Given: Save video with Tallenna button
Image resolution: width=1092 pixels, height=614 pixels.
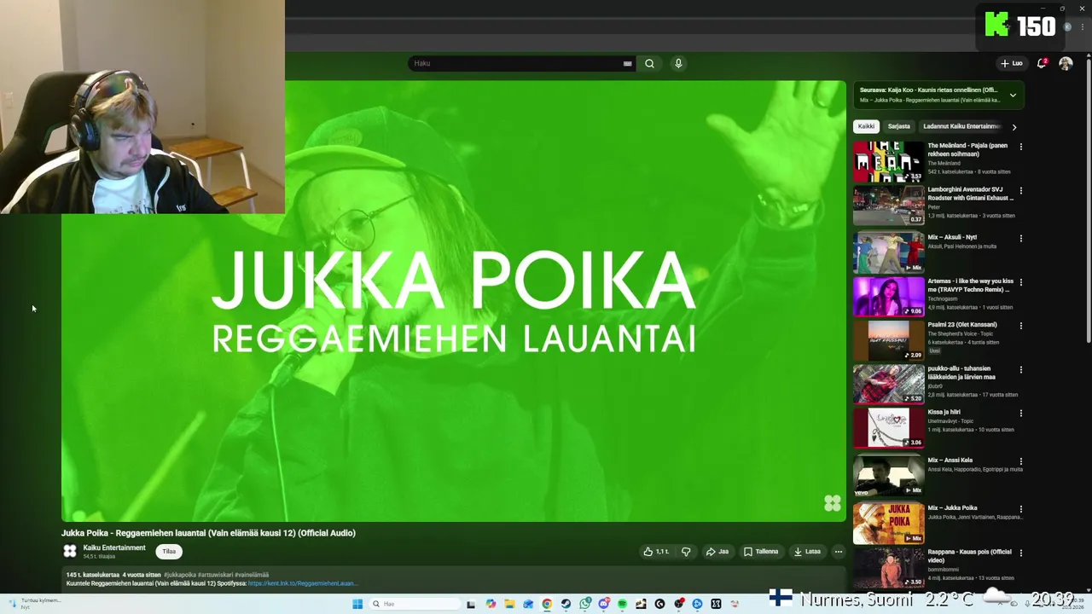Looking at the screenshot, I should click(x=761, y=552).
